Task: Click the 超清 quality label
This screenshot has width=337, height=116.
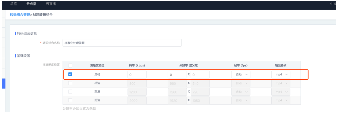Action: click(x=97, y=100)
